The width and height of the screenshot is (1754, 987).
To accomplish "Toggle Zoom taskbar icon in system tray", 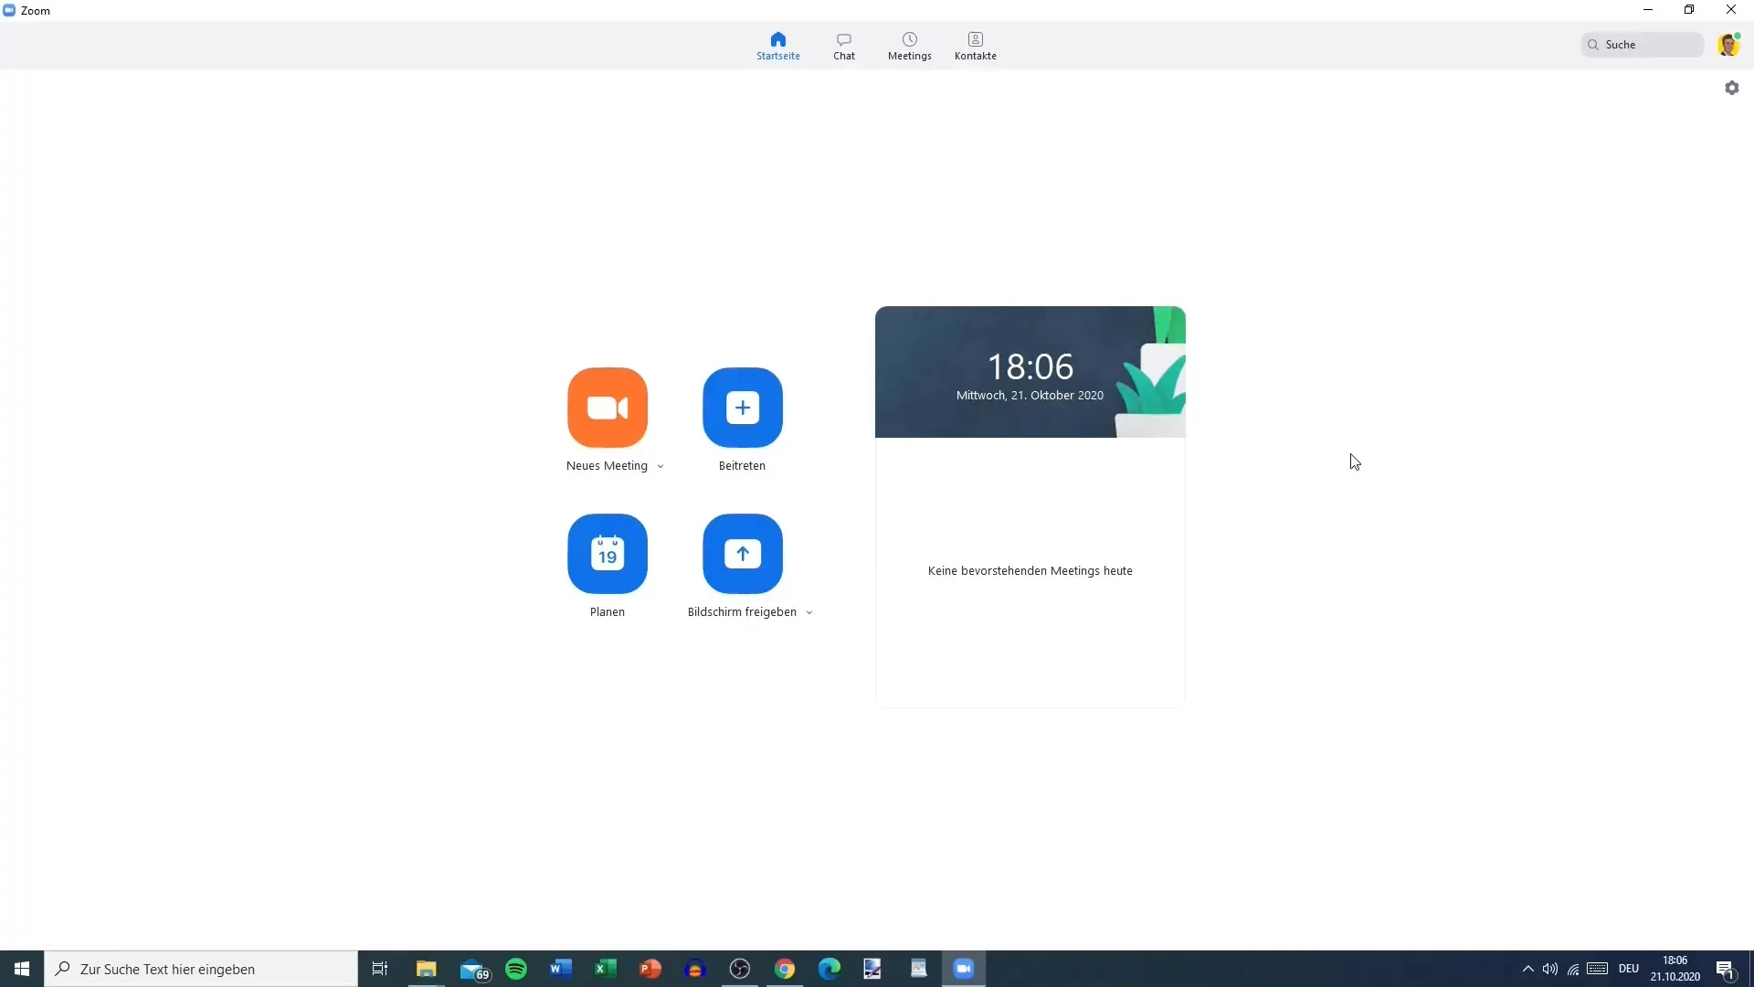I will [x=964, y=969].
